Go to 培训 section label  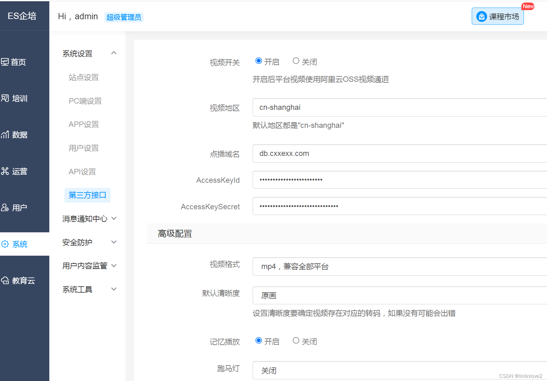click(x=20, y=98)
